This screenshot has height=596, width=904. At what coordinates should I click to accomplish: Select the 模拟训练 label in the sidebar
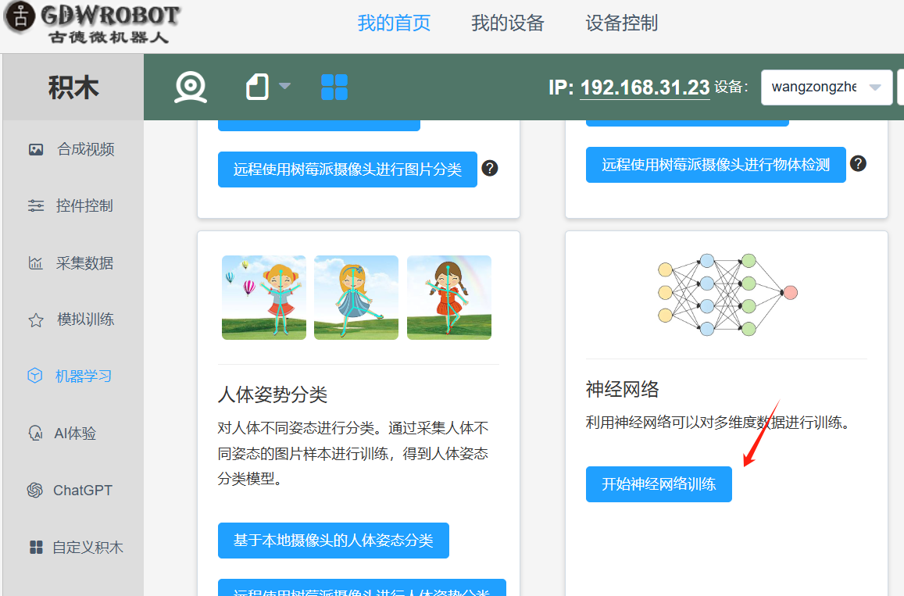[86, 319]
